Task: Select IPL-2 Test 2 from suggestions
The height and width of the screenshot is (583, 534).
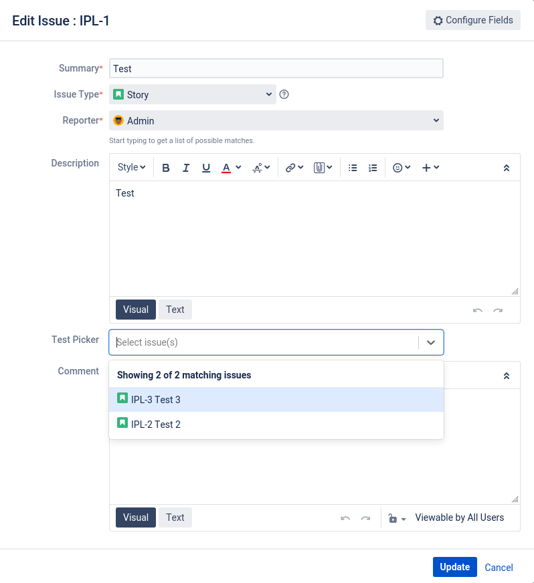Action: pyautogui.click(x=276, y=425)
